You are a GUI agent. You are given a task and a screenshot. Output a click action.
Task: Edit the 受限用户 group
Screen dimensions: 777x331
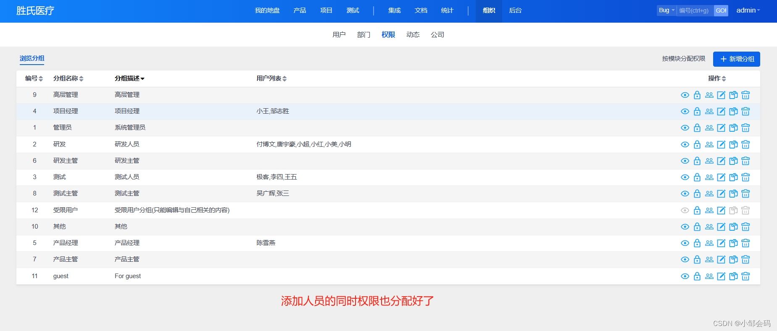721,211
